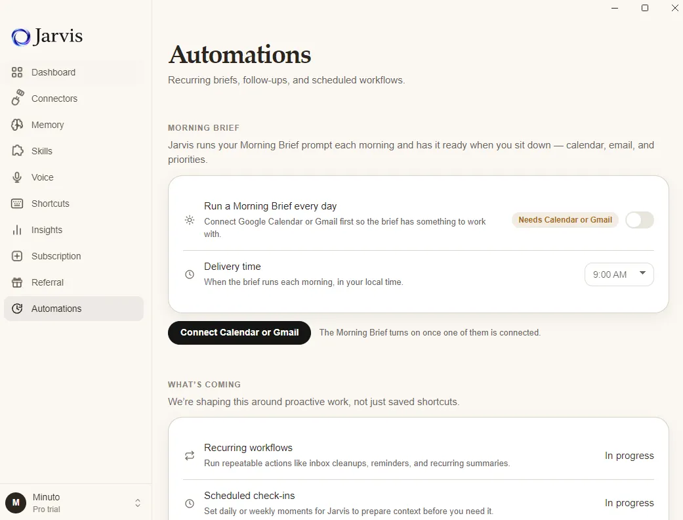Click the Skills puzzle piece icon

tap(18, 151)
